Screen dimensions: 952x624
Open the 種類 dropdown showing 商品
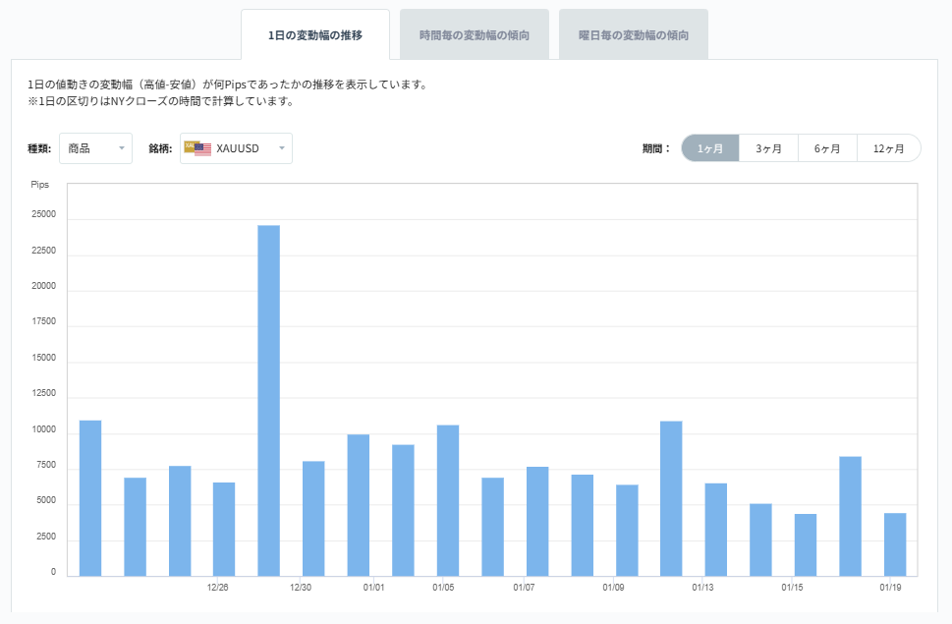pos(95,147)
